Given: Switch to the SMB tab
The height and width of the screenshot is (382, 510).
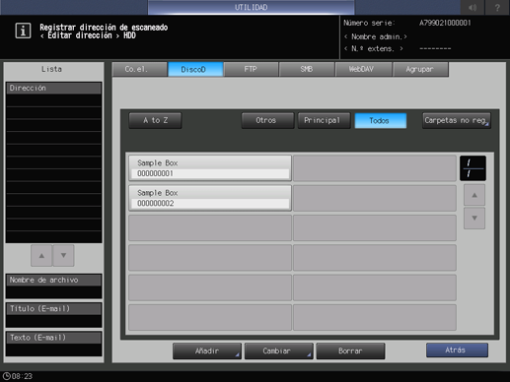Looking at the screenshot, I should 307,69.
